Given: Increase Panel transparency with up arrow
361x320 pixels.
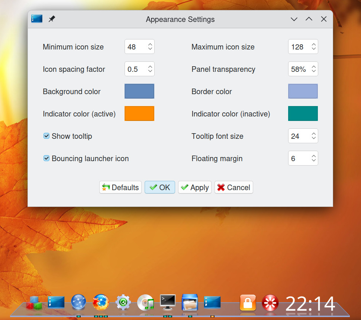Looking at the screenshot, I should [x=313, y=67].
